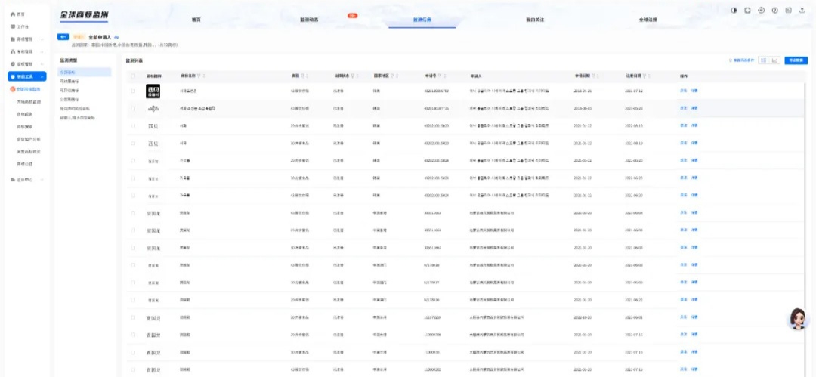Viewport: 816px width, 377px height.
Task: Click the blue 导出数据 button
Action: (796, 60)
